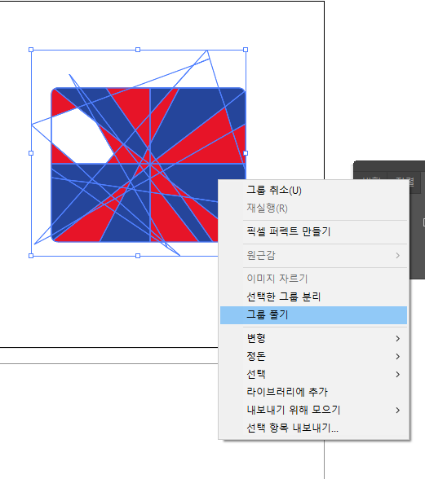425x479 pixels.
Task: Click top-left selection bounding box handle
Action: [31, 50]
